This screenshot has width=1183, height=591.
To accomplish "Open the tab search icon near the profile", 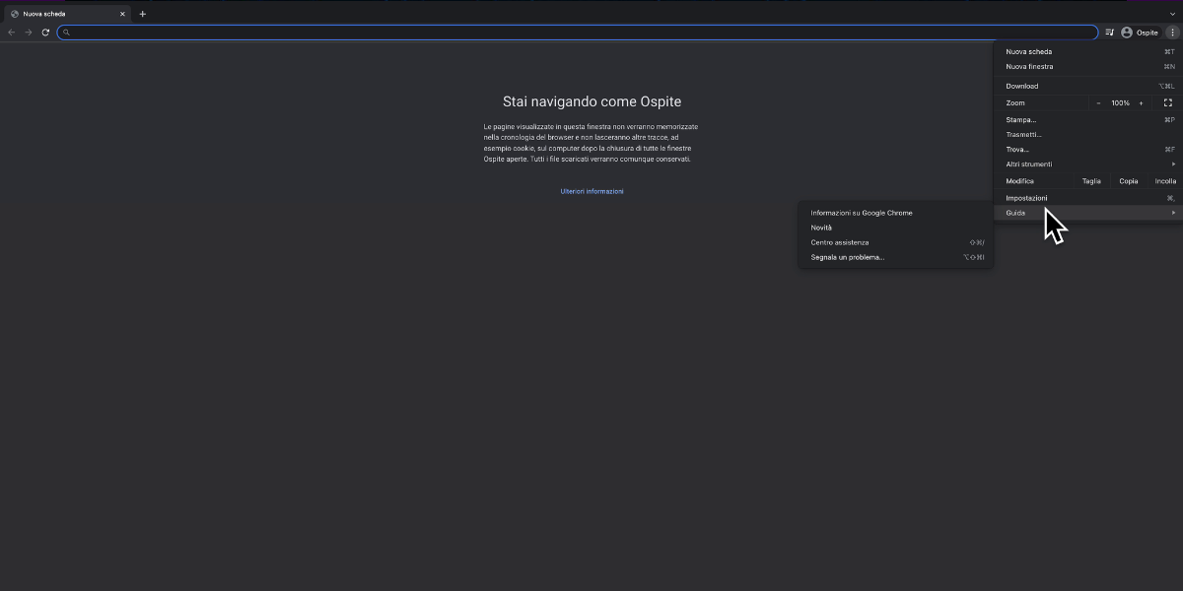I will (x=1108, y=32).
